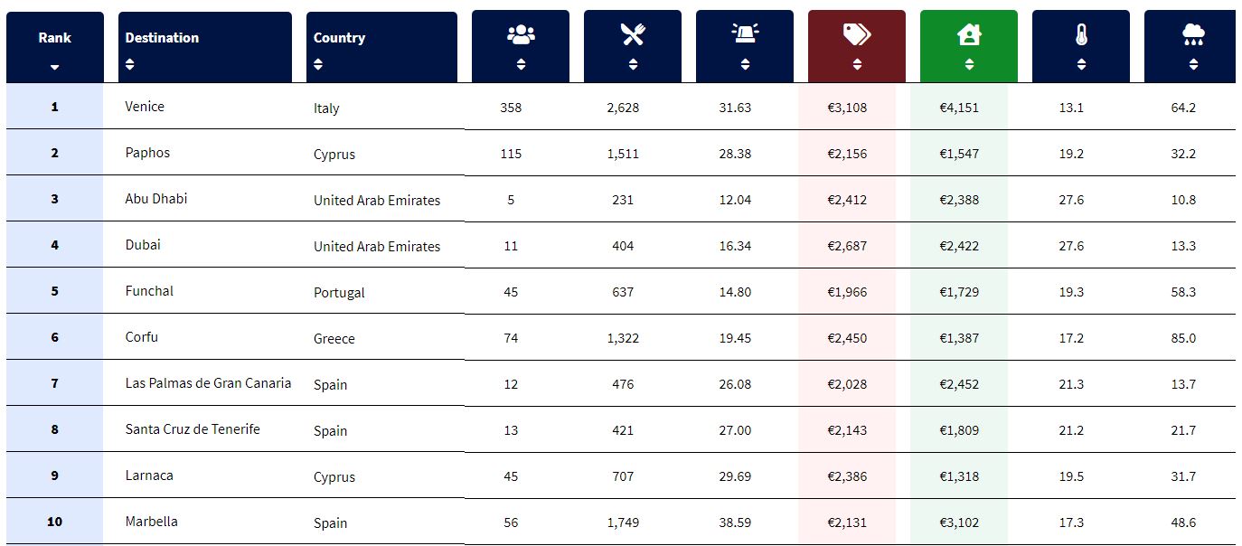Click Venice's €3,108 price cell
Image resolution: width=1242 pixels, height=546 pixels.
tap(847, 108)
